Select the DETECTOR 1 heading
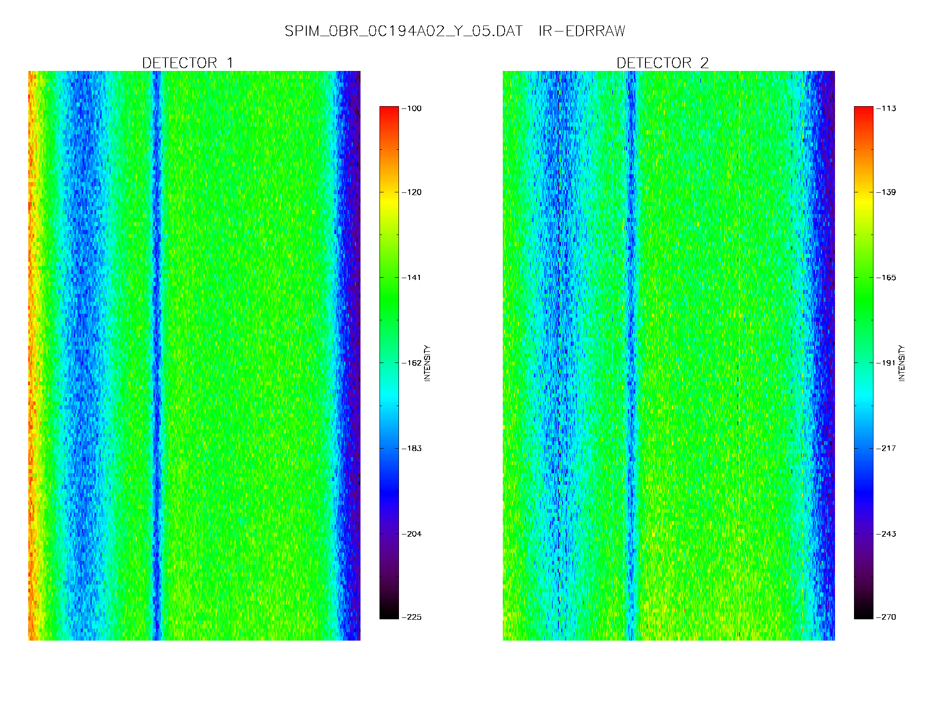The height and width of the screenshot is (712, 949). 188,63
